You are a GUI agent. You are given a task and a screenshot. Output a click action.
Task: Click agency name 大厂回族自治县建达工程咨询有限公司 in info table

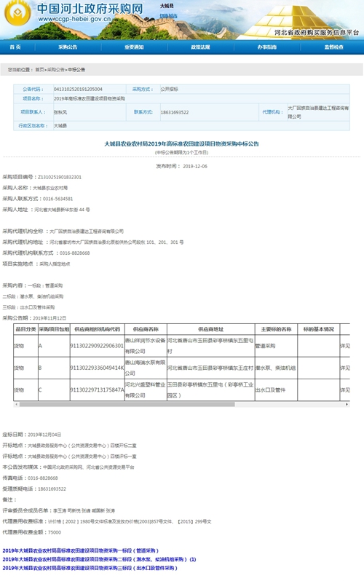(318, 112)
